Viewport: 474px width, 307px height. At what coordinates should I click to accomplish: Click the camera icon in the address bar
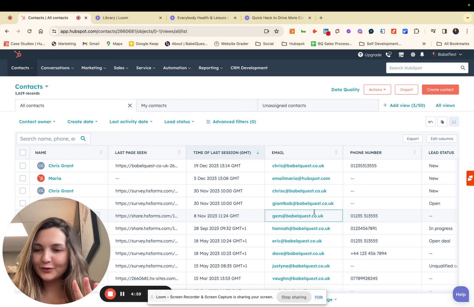pos(266,31)
